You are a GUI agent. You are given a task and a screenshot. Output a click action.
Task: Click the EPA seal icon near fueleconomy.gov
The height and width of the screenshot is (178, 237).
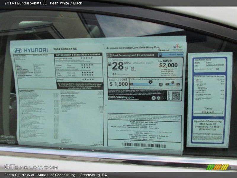point(153,98)
